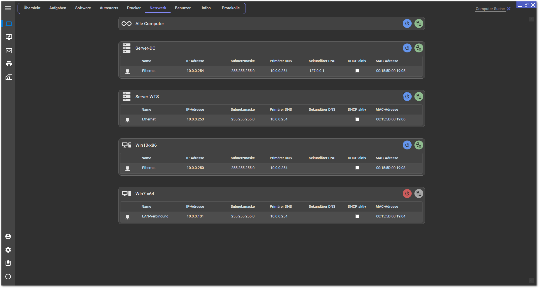Click IP-Adresse column header in Server-DC
This screenshot has width=539, height=288.
click(x=195, y=61)
